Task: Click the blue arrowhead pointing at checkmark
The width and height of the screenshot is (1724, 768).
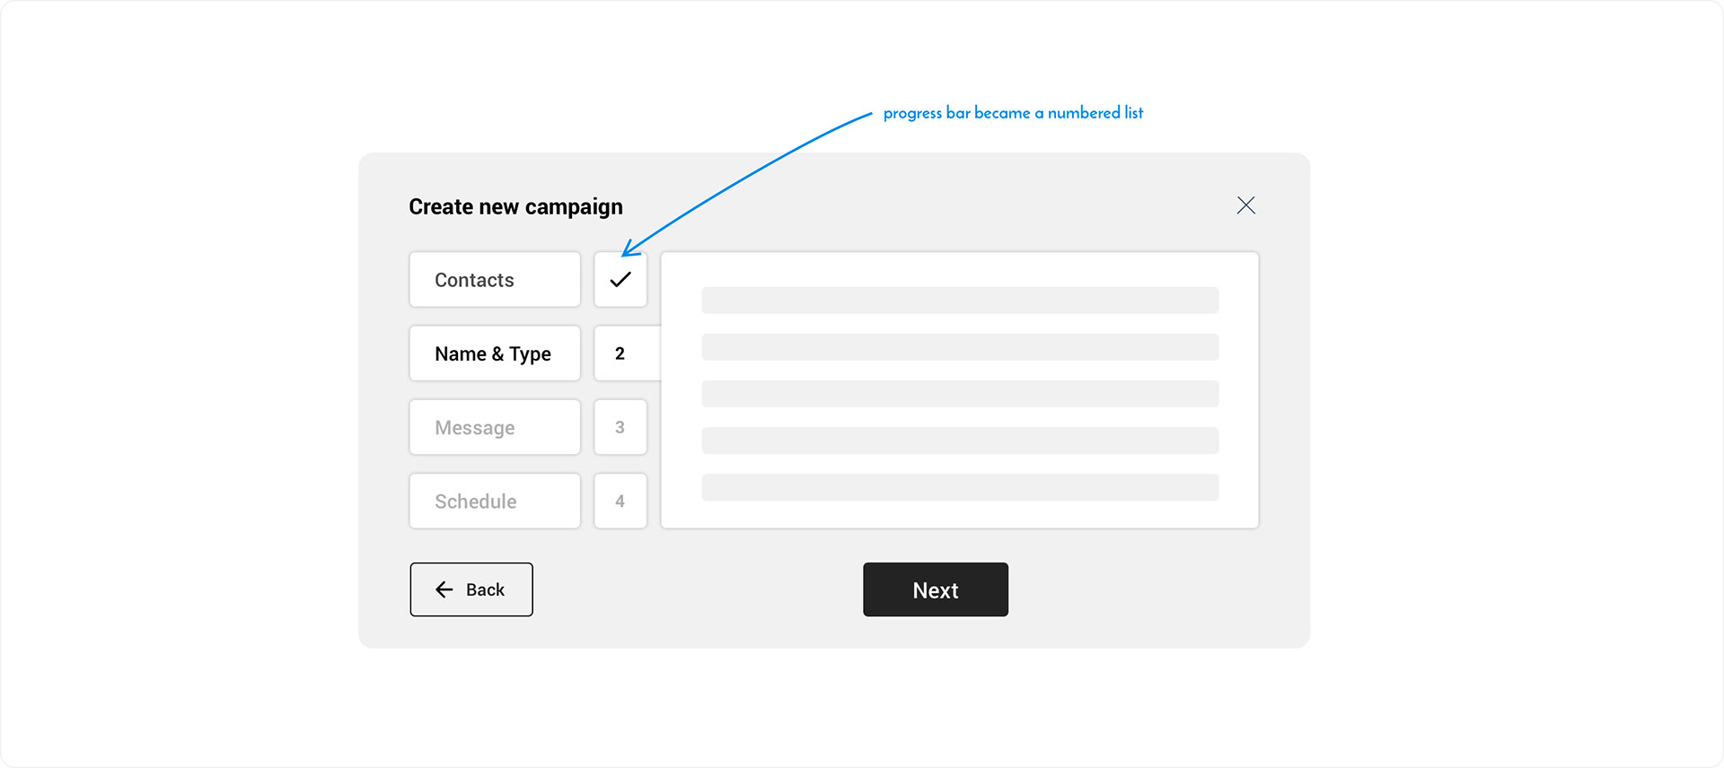Action: click(630, 248)
